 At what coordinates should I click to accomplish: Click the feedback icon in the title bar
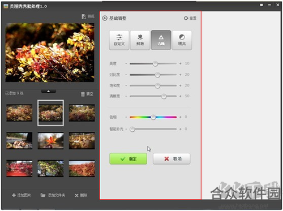[261, 5]
